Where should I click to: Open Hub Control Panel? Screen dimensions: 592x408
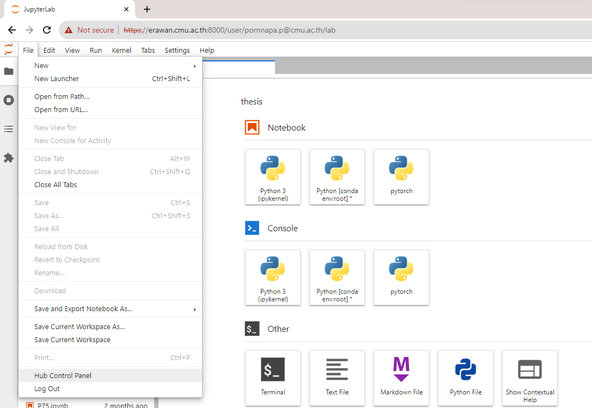click(x=110, y=375)
